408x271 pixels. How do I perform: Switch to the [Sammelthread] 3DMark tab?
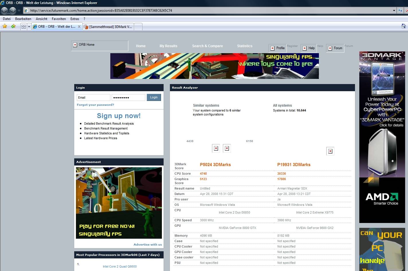point(108,27)
